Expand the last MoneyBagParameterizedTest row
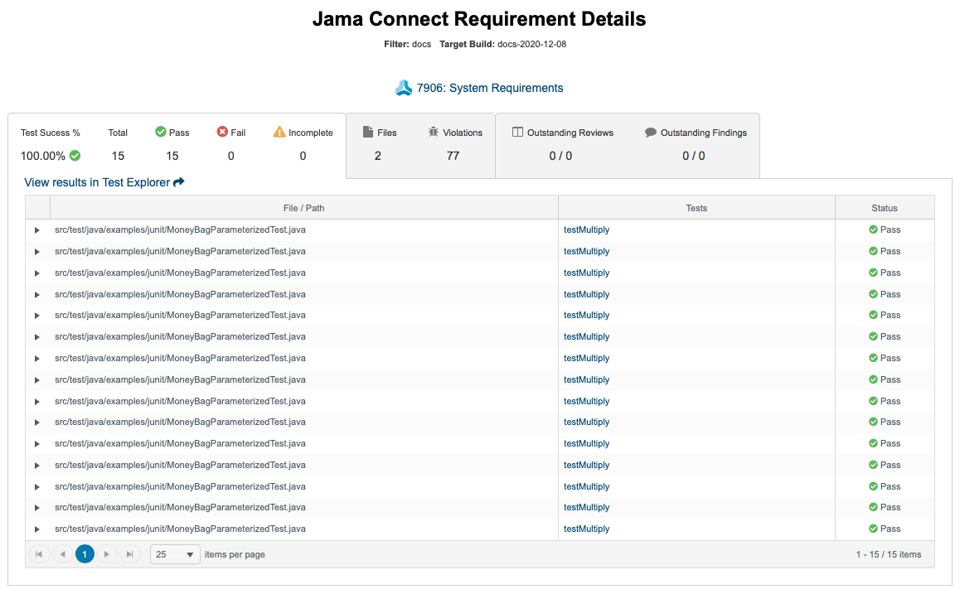The height and width of the screenshot is (594, 960). point(36,529)
